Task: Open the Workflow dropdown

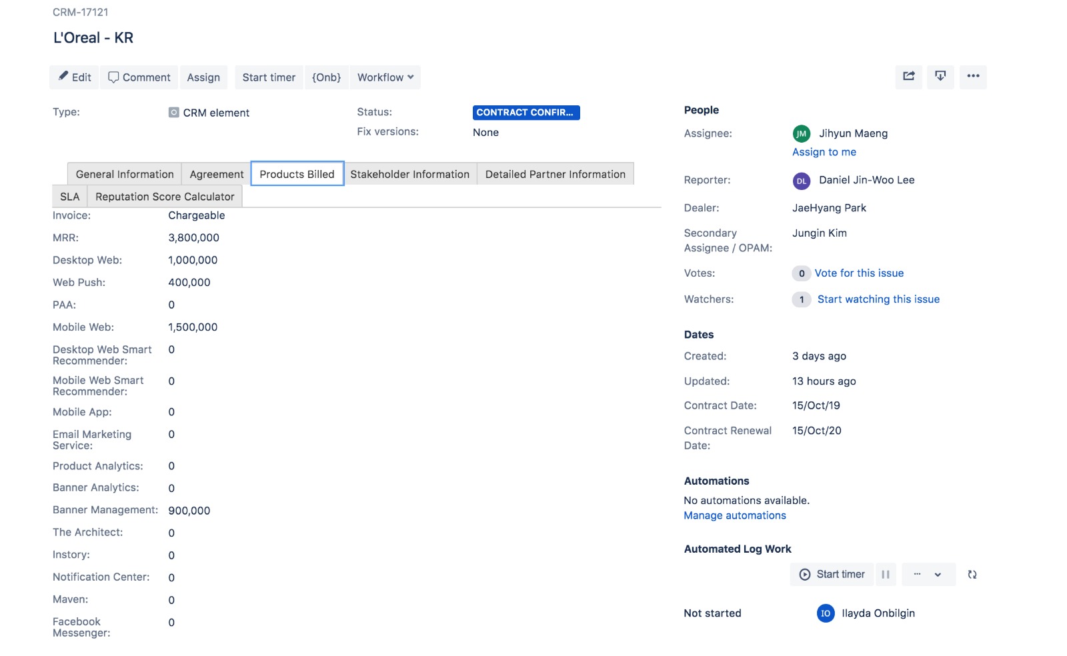Action: click(x=385, y=77)
